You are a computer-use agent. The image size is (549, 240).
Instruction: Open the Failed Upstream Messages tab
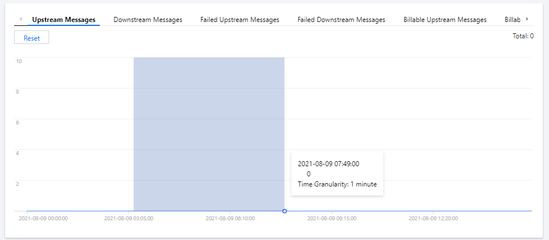240,20
